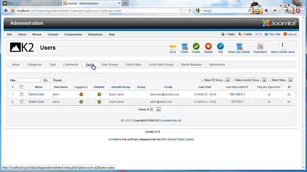Open the Select K2 Group dropdown
This screenshot has height=172, width=307.
(215, 80)
